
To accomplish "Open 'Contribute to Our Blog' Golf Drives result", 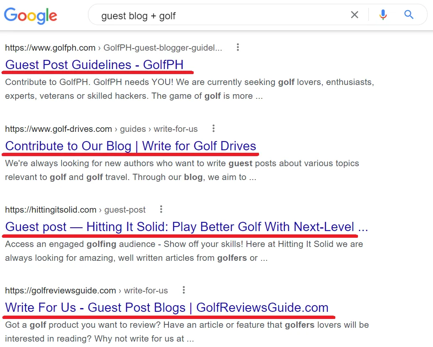I will [x=130, y=146].
